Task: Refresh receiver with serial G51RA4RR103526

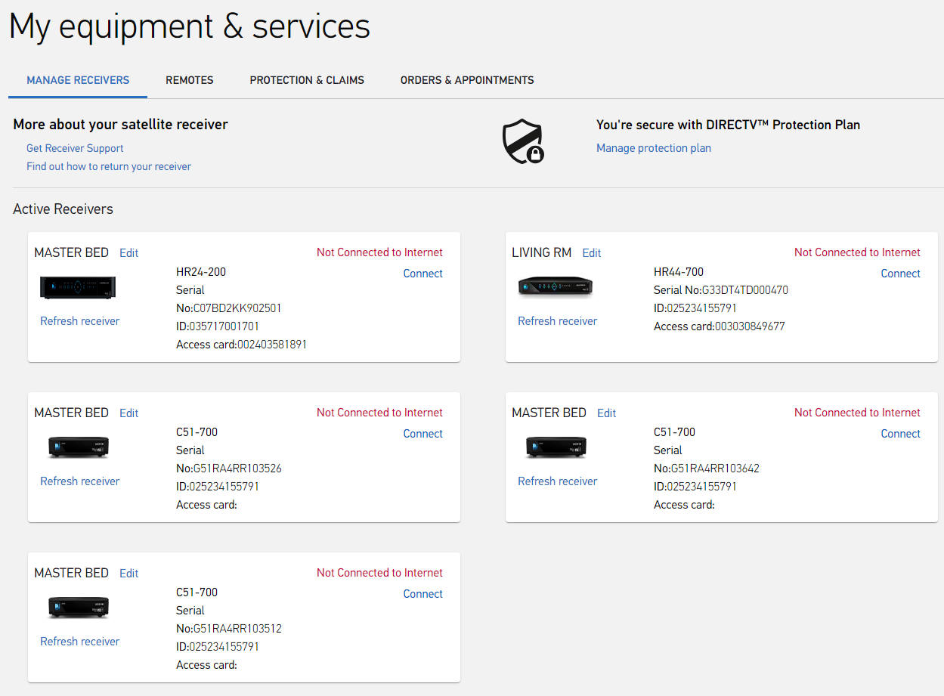Action: coord(80,481)
